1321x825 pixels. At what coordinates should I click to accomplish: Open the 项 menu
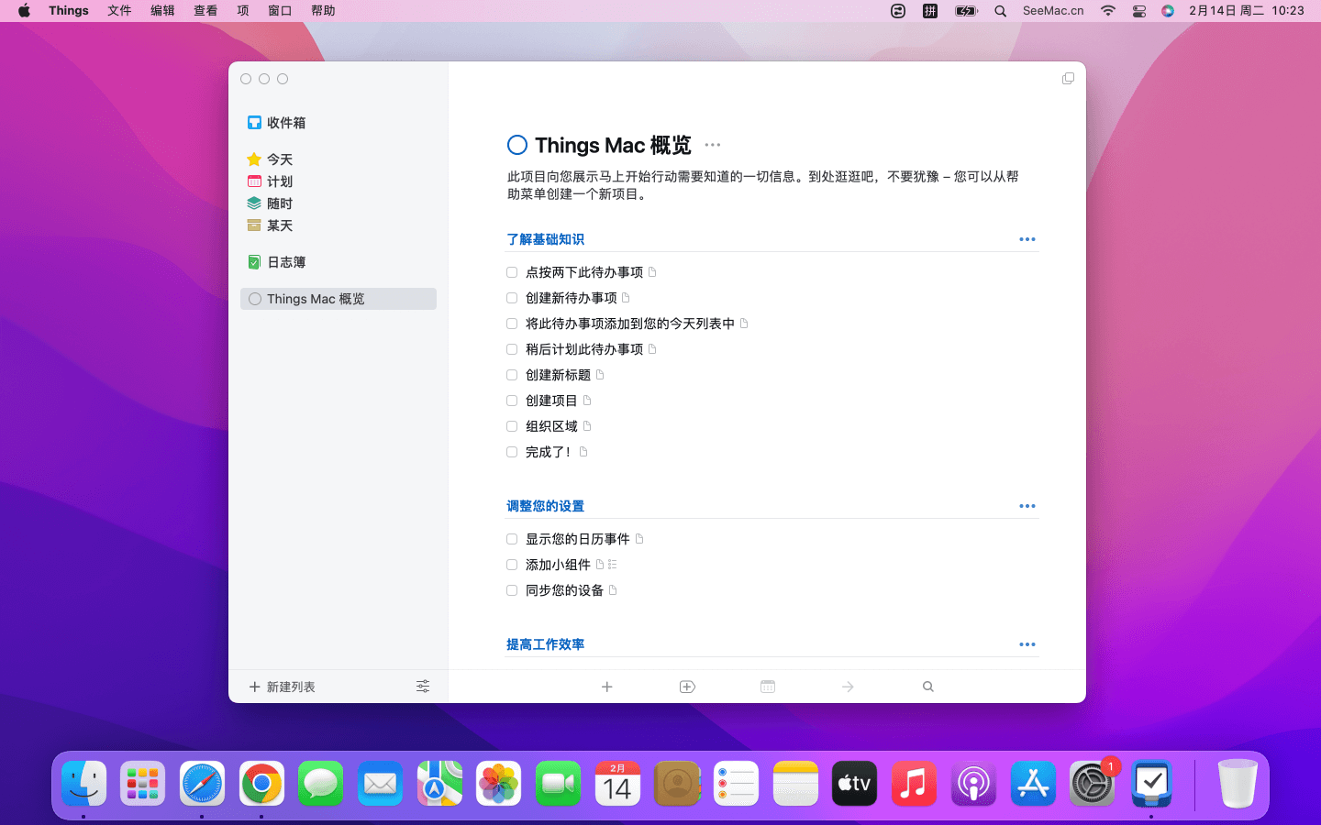242,11
